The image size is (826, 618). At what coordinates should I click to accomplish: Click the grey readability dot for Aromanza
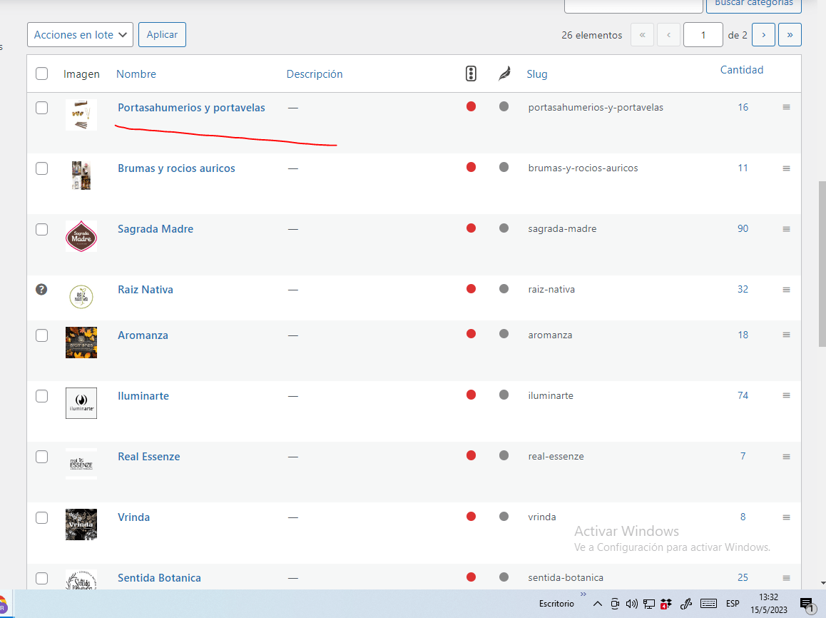(x=504, y=333)
